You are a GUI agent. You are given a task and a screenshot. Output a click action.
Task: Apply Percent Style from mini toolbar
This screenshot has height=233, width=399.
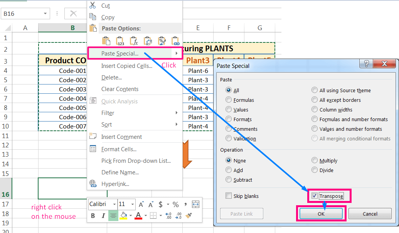tap(175, 204)
